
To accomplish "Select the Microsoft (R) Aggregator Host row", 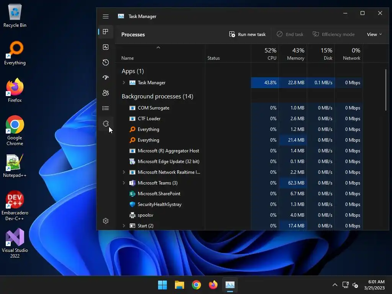I will click(240, 151).
